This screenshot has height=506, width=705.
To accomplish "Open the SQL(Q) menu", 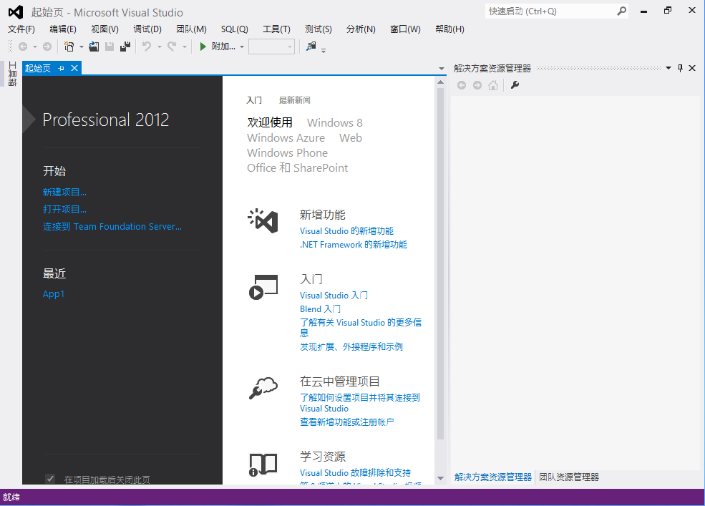I will tap(235, 29).
